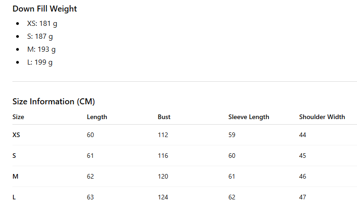The image size is (357, 210).
Task: Select the XS: 181 g list item
Action: pyautogui.click(x=42, y=24)
